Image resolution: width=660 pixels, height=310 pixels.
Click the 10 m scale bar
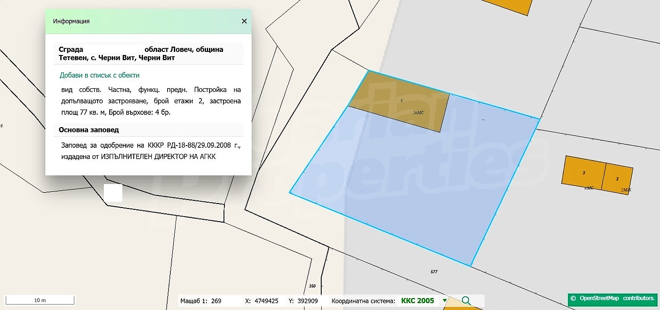coord(40,300)
